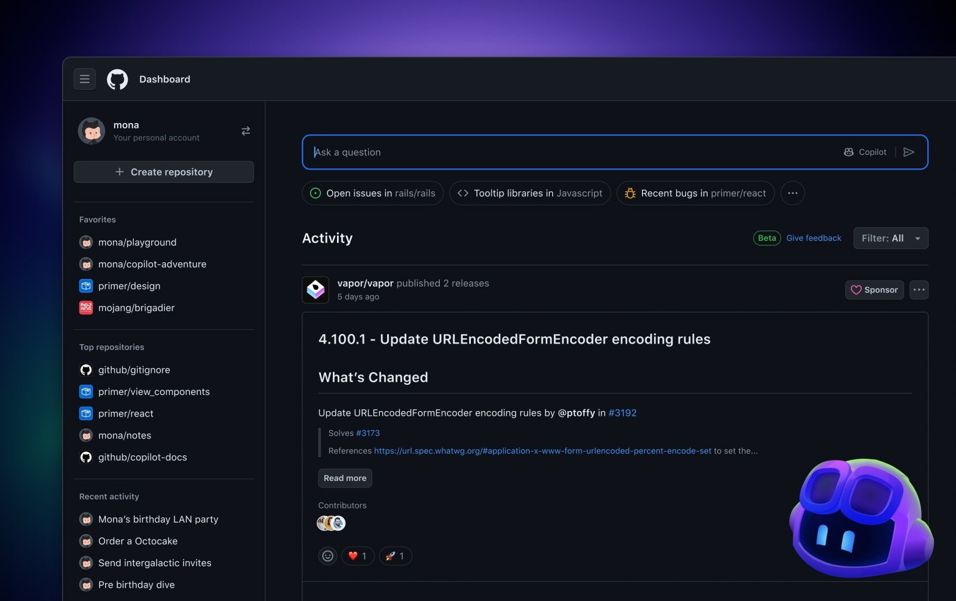This screenshot has height=601, width=956.
Task: Select Tooltip libraries in Javascript suggestion
Action: pos(530,193)
